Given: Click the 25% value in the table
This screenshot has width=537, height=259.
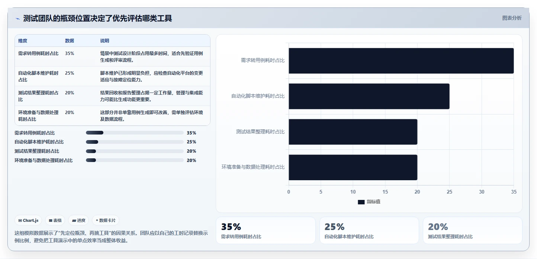Looking at the screenshot, I should point(70,73).
